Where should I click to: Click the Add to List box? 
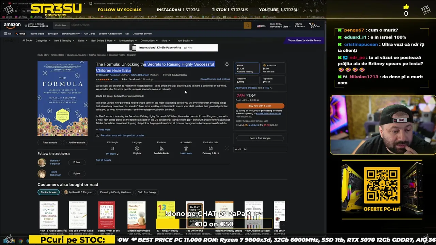(260, 149)
